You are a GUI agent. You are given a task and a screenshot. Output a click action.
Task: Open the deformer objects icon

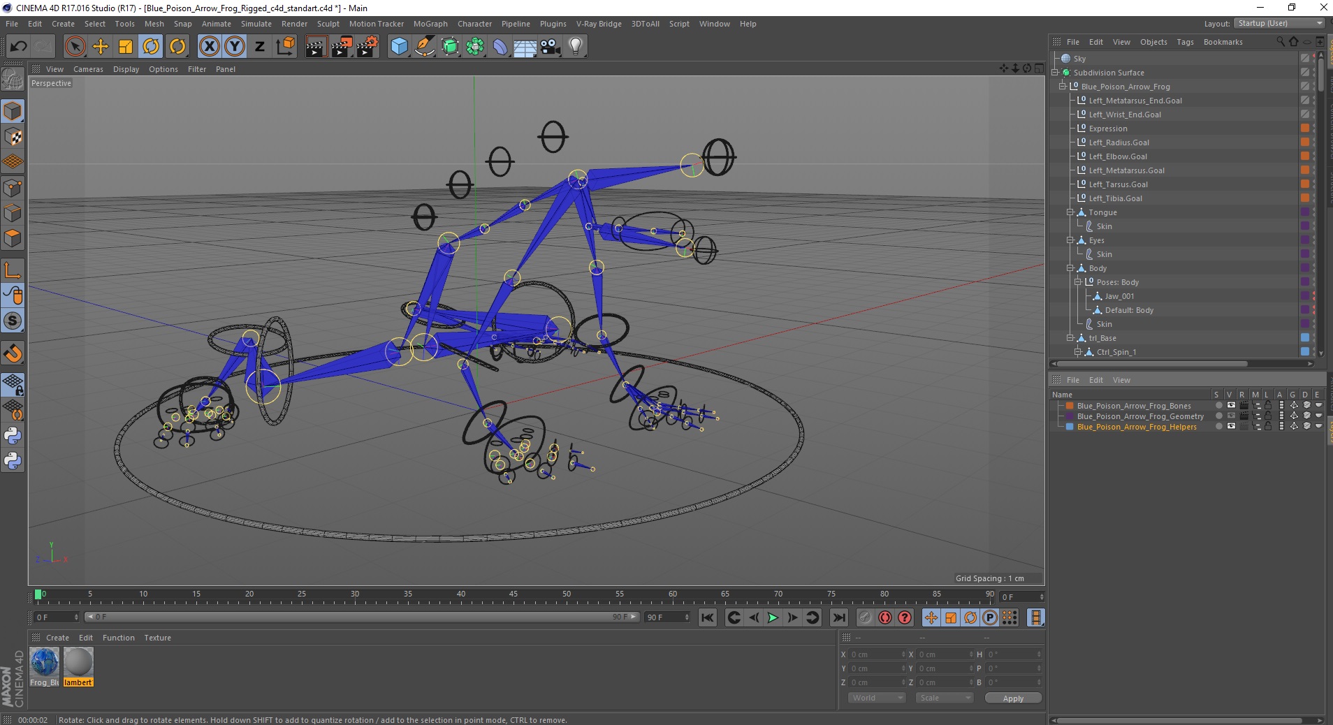coord(500,47)
